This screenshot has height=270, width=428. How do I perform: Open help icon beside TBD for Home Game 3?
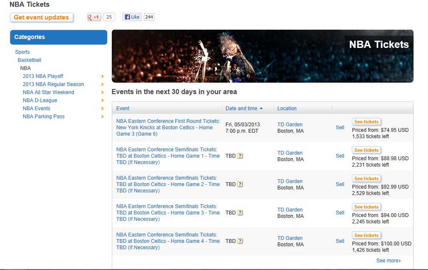tap(240, 213)
